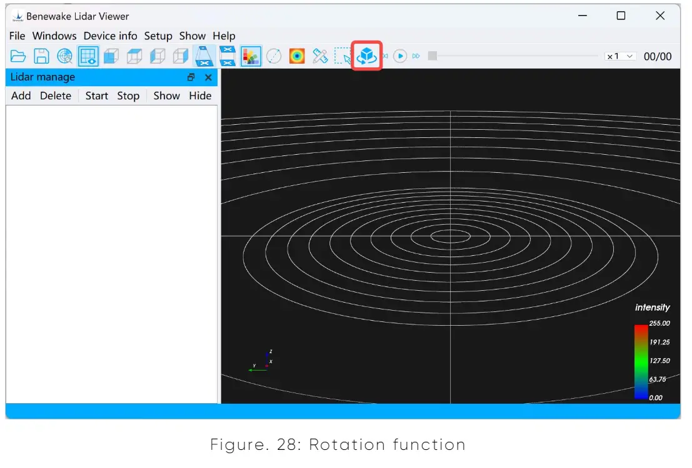
Task: Click the 191.25 intensity legend value
Action: point(659,342)
